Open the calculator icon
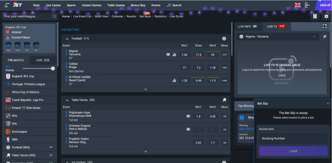 315,16
